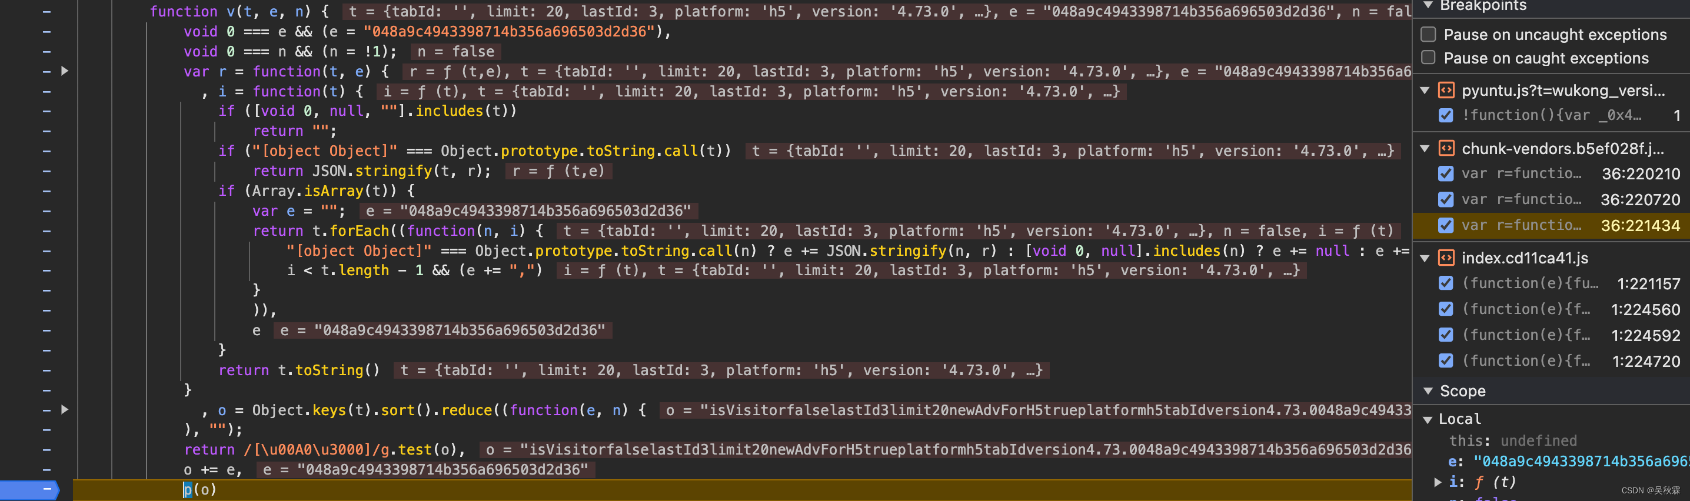Collapse the chunk-vendors.b5ef028f.js group
1690x501 pixels.
[x=1425, y=149]
